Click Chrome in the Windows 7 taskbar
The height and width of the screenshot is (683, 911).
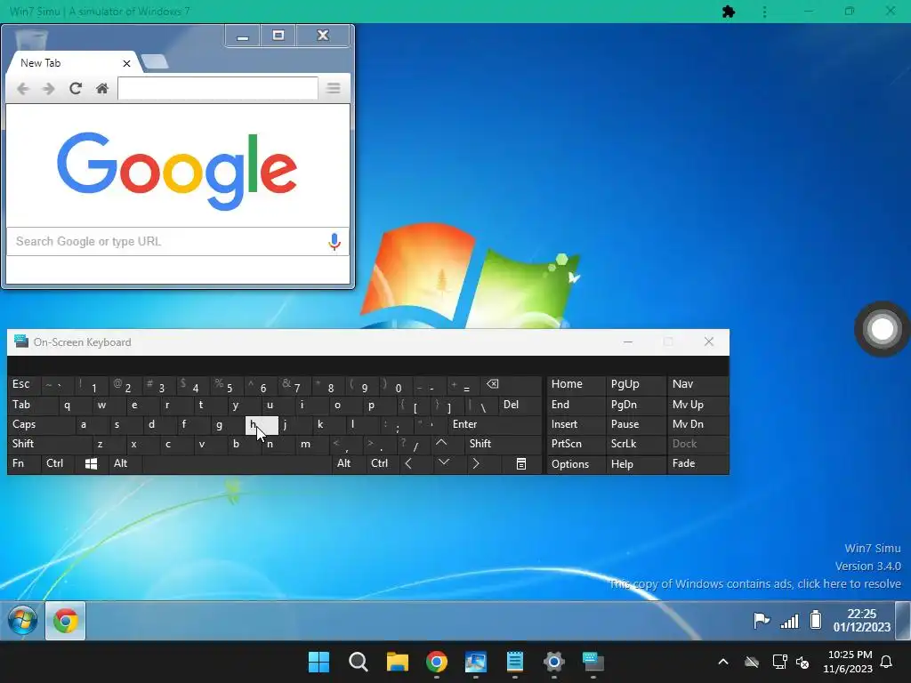click(x=66, y=621)
